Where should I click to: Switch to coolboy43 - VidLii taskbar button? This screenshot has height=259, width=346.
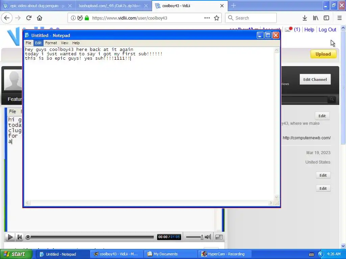[x=117, y=254]
